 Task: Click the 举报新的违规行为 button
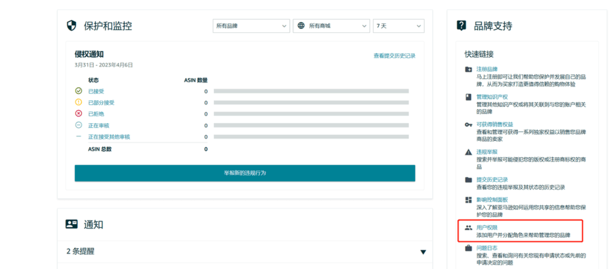coord(245,173)
